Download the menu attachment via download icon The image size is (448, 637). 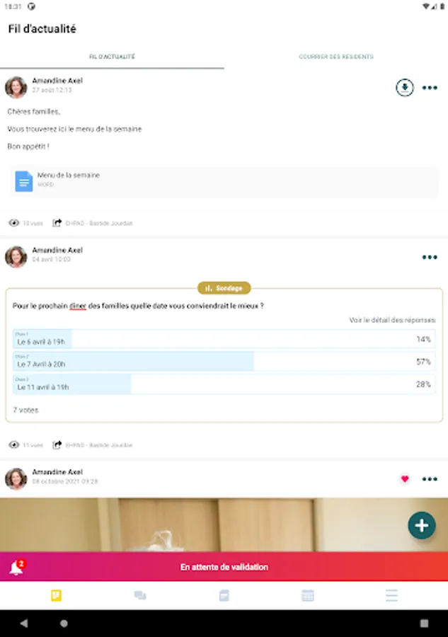coord(405,87)
